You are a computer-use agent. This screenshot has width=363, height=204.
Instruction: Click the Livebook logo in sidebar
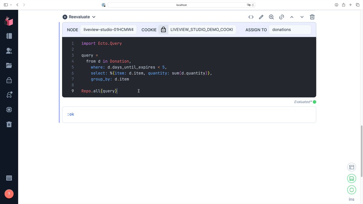tap(9, 21)
